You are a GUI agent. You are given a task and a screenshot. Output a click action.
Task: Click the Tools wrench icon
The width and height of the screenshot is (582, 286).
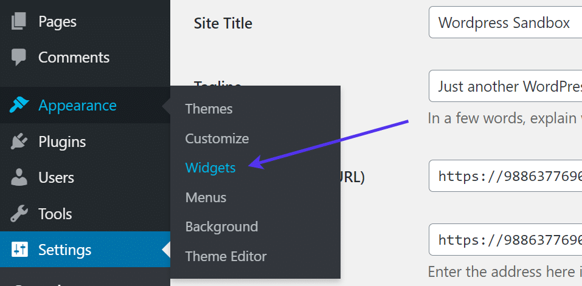(19, 214)
